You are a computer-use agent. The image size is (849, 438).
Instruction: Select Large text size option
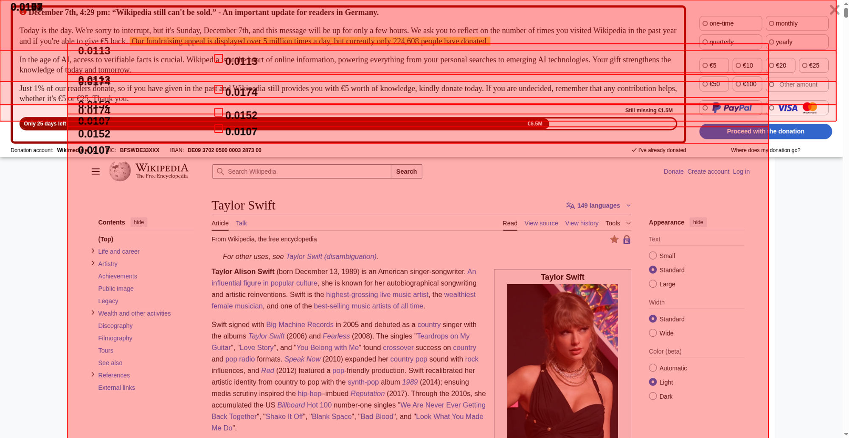point(653,284)
